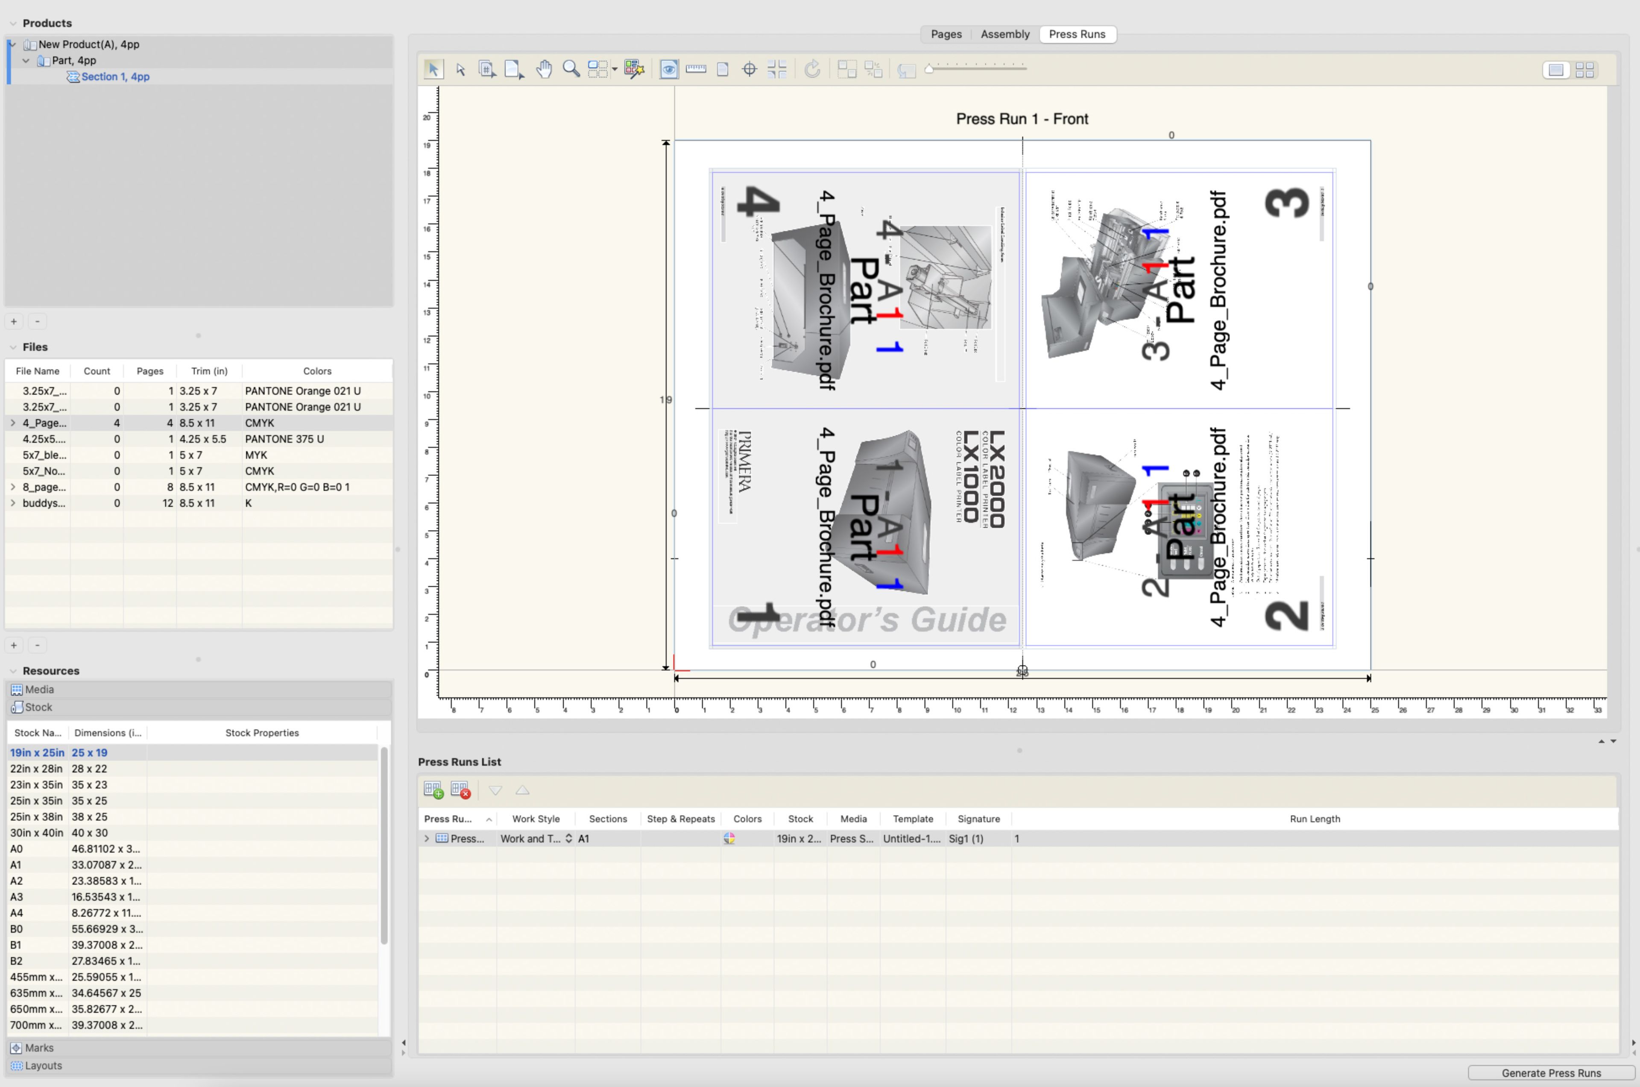Click the auto-layout wizard icon

click(634, 69)
